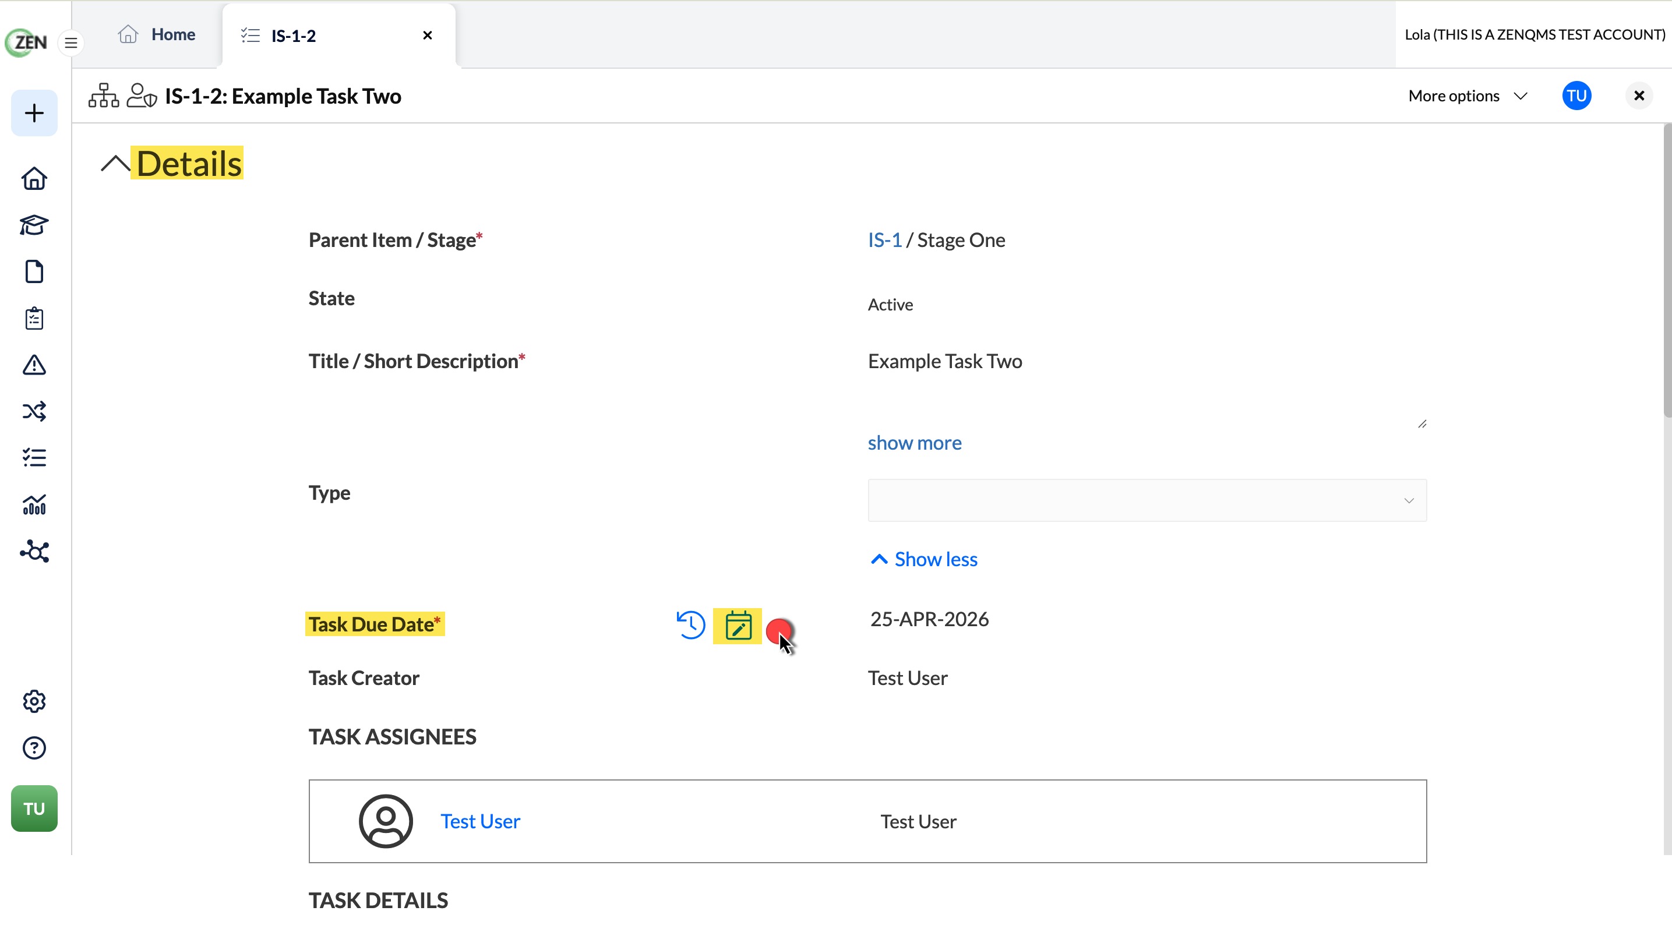The width and height of the screenshot is (1672, 925).
Task: Click the green TU user badge
Action: click(34, 808)
